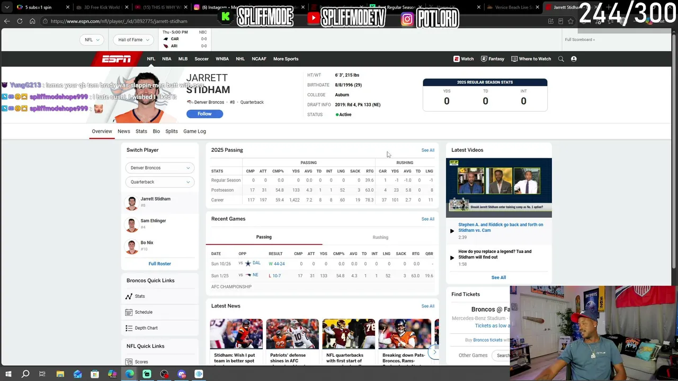Click the ESPN logo
678x381 pixels.
click(117, 59)
